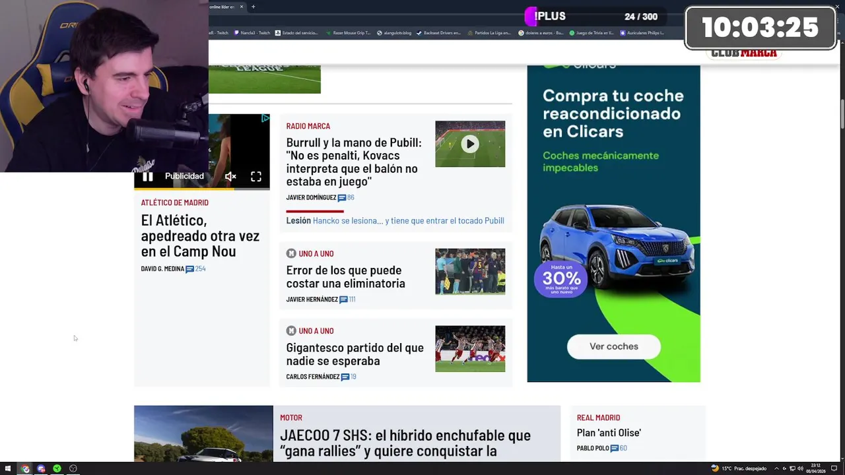Show hidden system tray icons
This screenshot has width=845, height=475.
coord(776,468)
